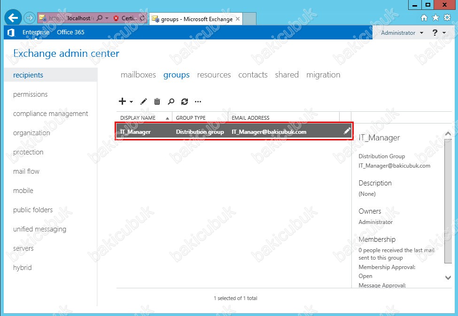The width and height of the screenshot is (458, 316).
Task: Select the groups - Microsoft Exchange browser tab
Action: 196,19
